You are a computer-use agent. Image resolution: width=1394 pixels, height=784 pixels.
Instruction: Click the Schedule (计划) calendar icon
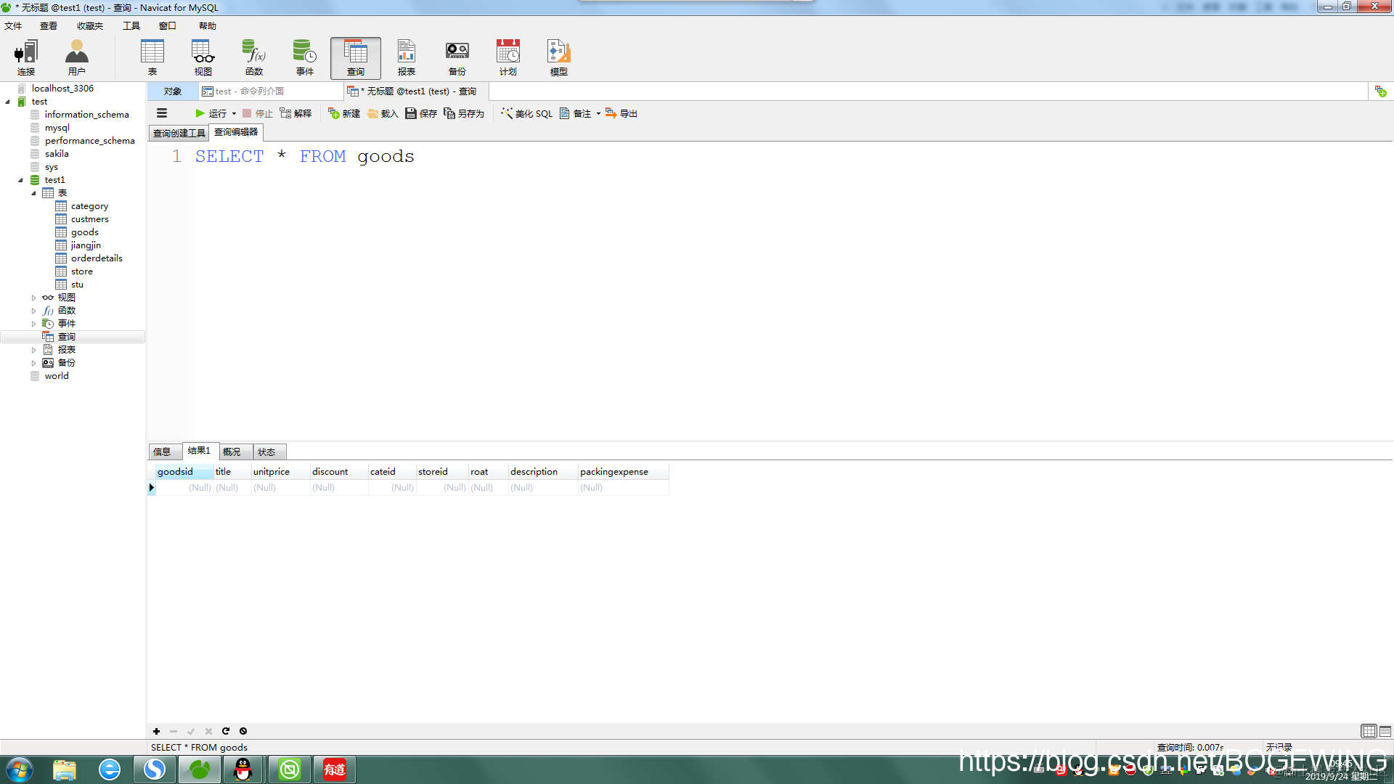[508, 57]
